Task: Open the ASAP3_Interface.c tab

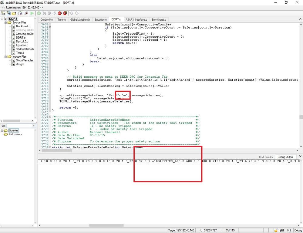Action: coord(136,20)
